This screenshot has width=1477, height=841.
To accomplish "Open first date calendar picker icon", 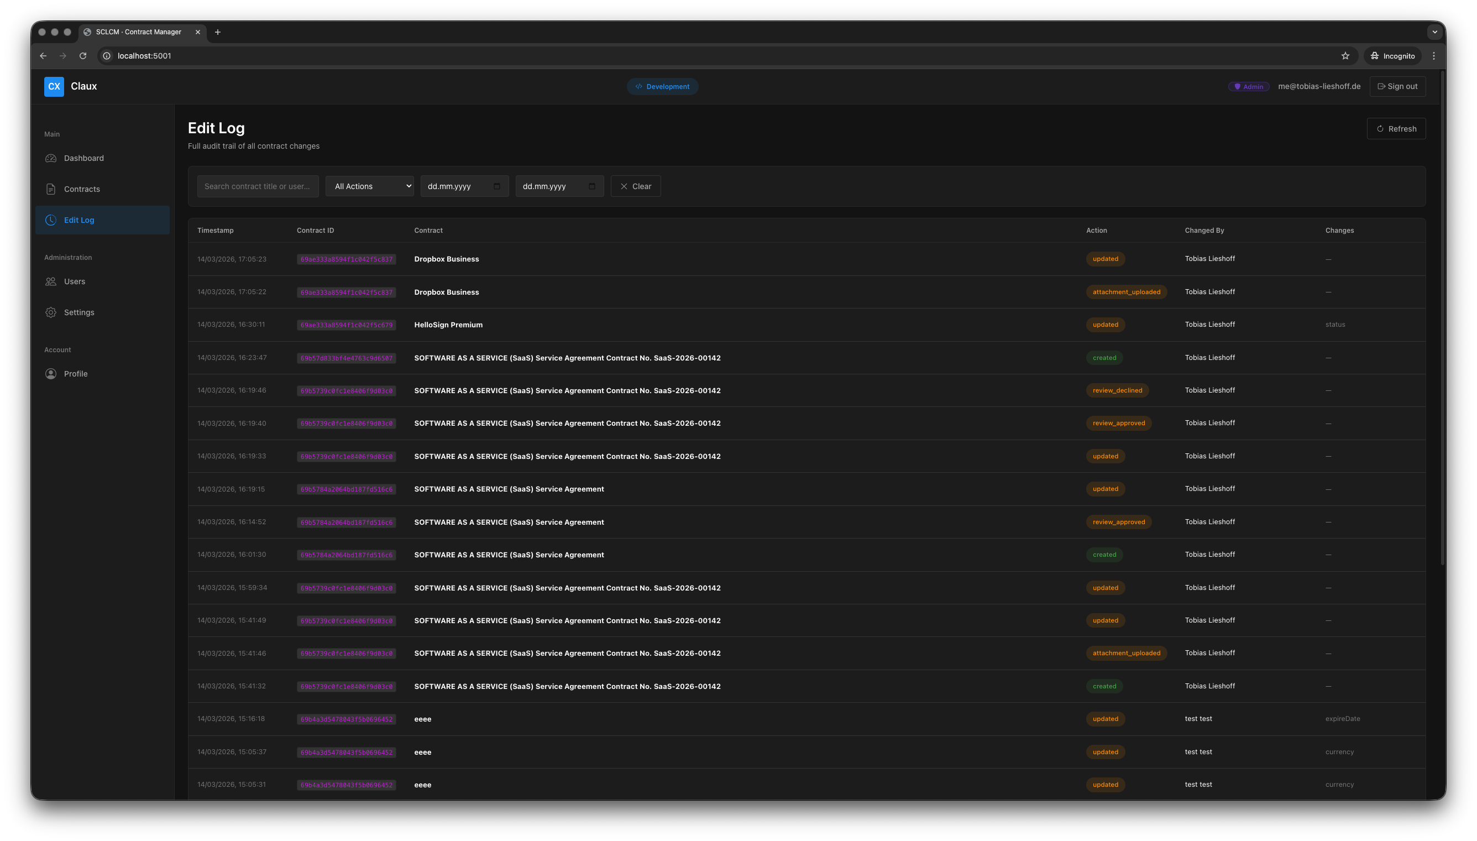I will (x=496, y=186).
